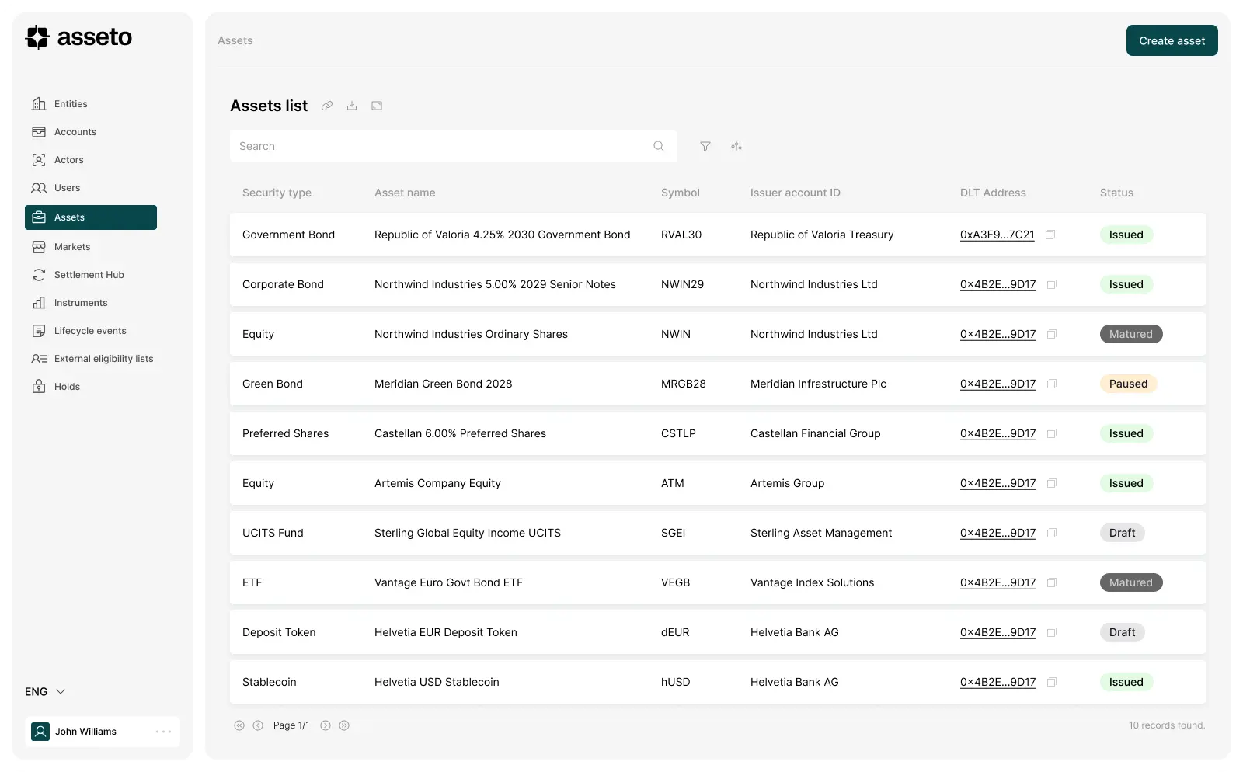This screenshot has width=1243, height=772.
Task: Click the asseto logo
Action: pyautogui.click(x=78, y=37)
